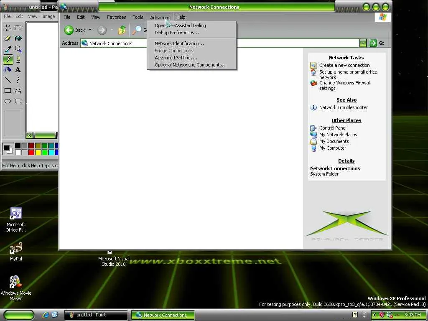Pick the white color swatch in Paint
The width and height of the screenshot is (428, 321).
coord(18,152)
